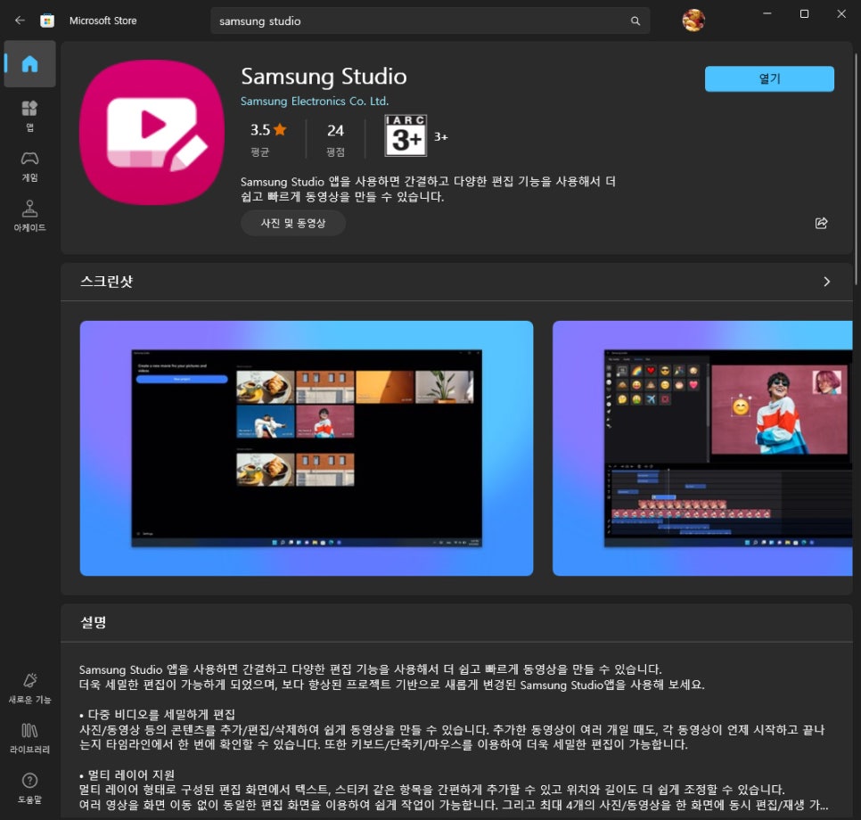Viewport: 861px width, 820px height.
Task: Expand screenshots with the chevron arrow
Action: pyautogui.click(x=826, y=282)
